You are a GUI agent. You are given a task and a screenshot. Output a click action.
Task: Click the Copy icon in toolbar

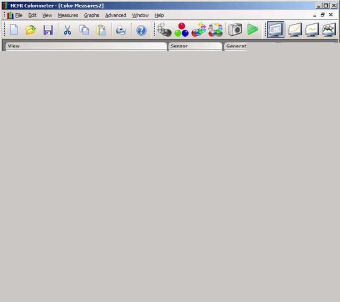pyautogui.click(x=84, y=30)
